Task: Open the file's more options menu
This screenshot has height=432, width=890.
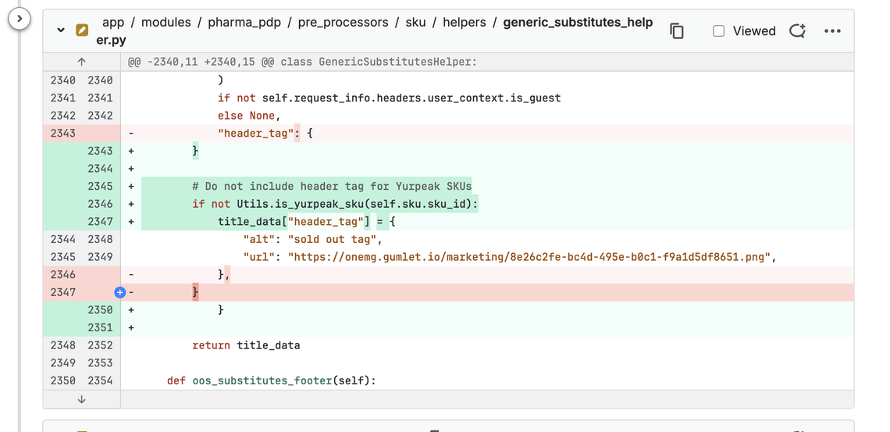Action: 832,31
